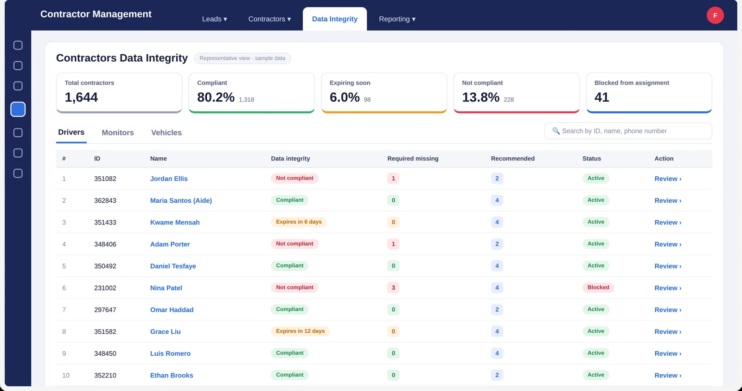Select the Total contractors summary card
Screen dimensions: 742x391
(x=119, y=93)
